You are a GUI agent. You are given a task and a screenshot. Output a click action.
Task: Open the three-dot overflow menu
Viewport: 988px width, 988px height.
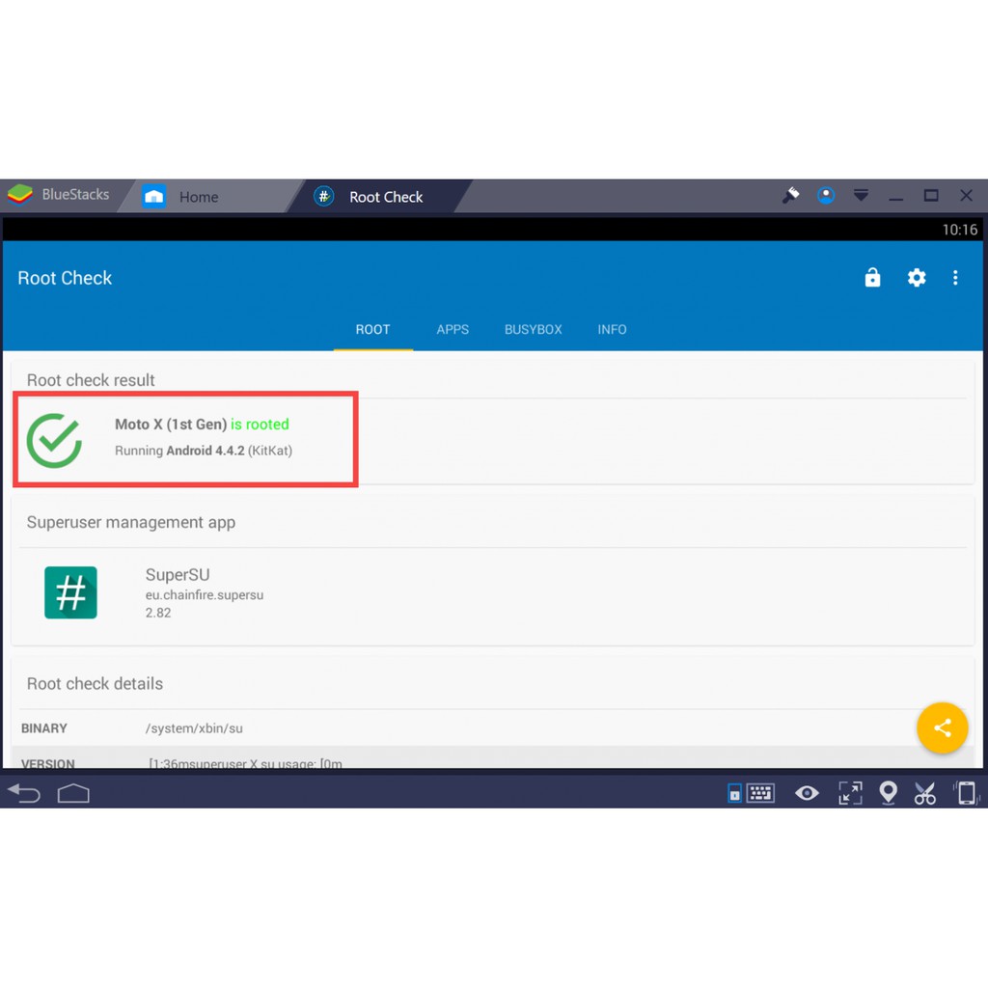(x=955, y=278)
